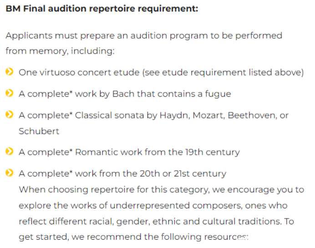
Task: Click the 'from memory, including:' text line
Action: click(x=60, y=51)
